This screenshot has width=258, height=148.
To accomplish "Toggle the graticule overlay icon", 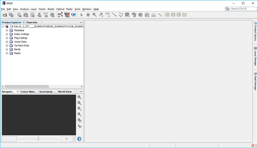I will 33,15.
